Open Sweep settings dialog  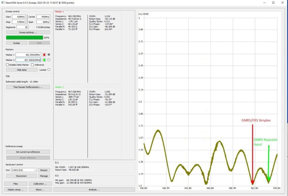click(x=28, y=32)
